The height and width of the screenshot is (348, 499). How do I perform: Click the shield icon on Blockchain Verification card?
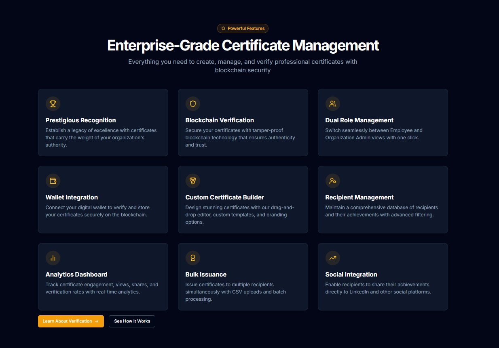[193, 104]
